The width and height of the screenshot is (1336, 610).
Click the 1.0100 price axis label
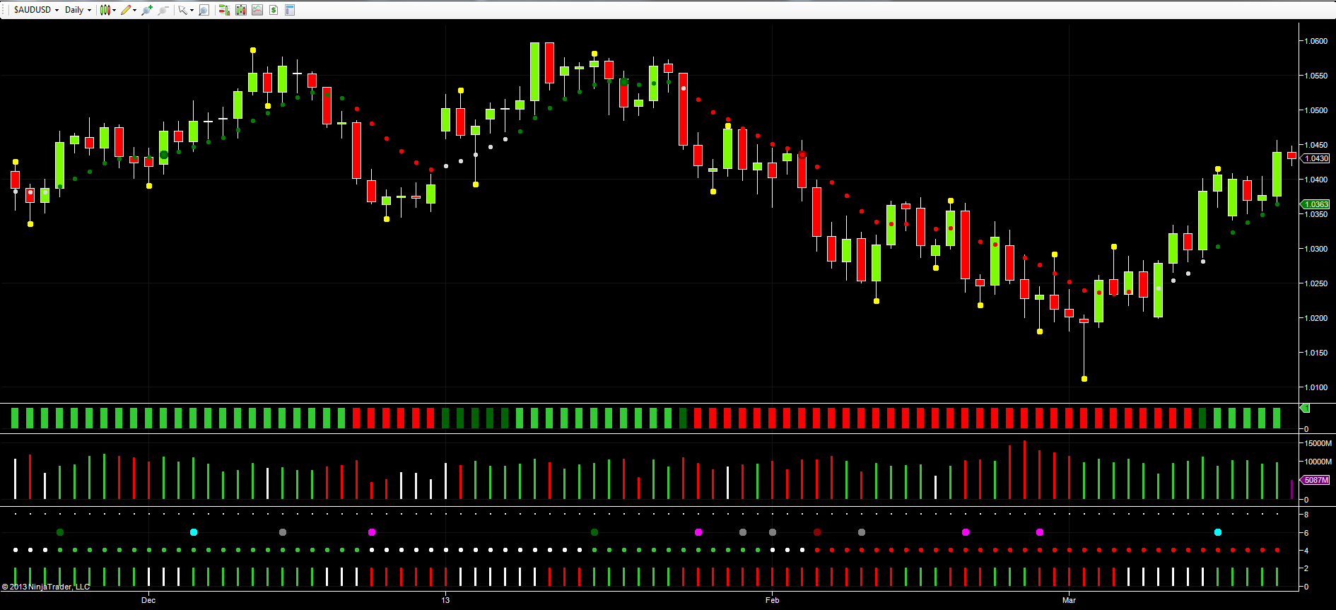1316,387
